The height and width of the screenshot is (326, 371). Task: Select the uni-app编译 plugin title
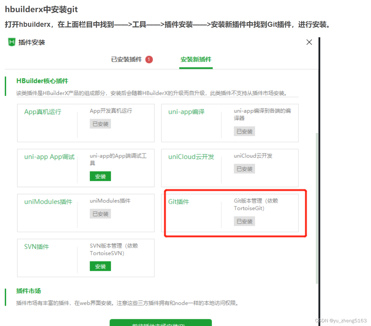pos(186,112)
